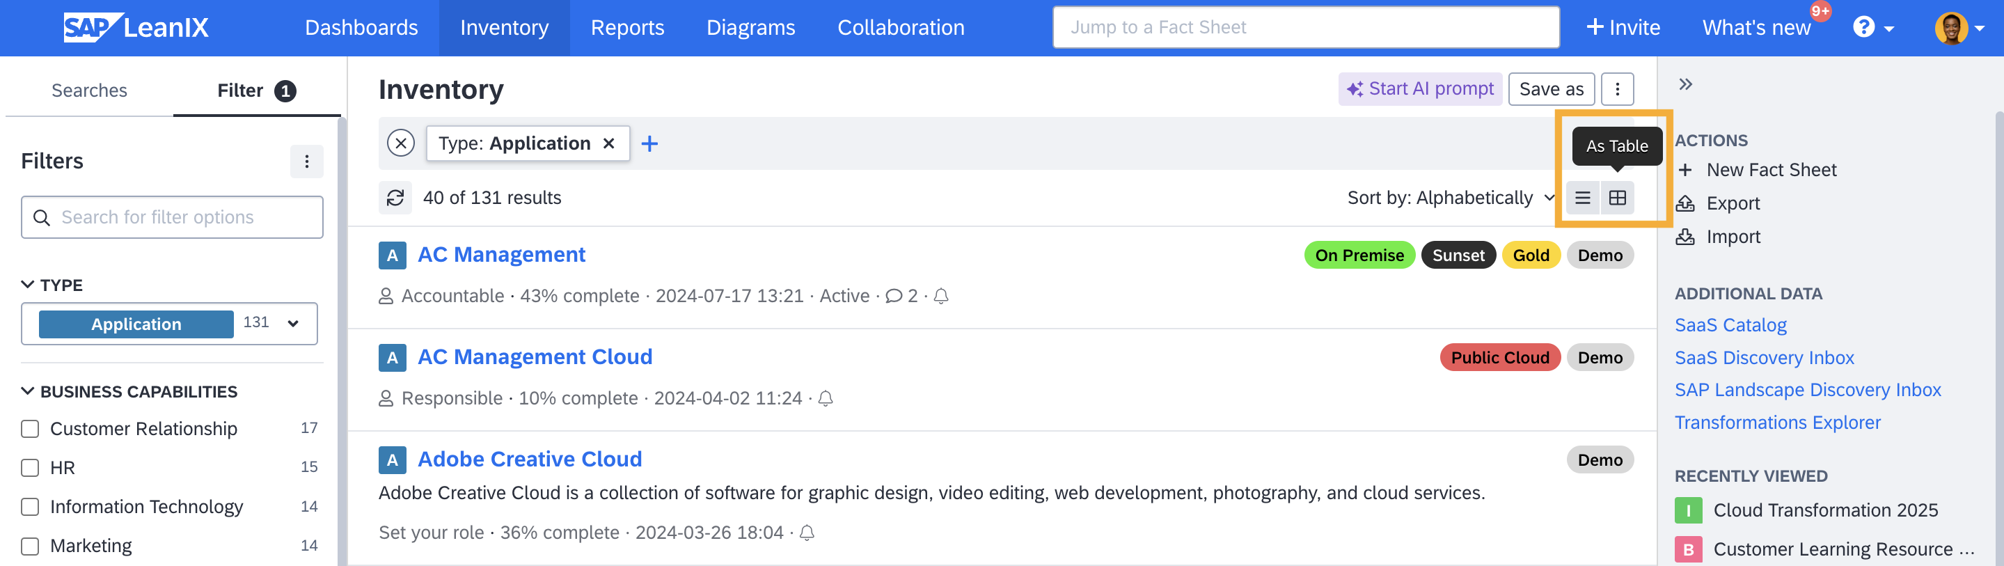Click the Start AI prompt button
Viewport: 2004px width, 566px height.
1420,88
